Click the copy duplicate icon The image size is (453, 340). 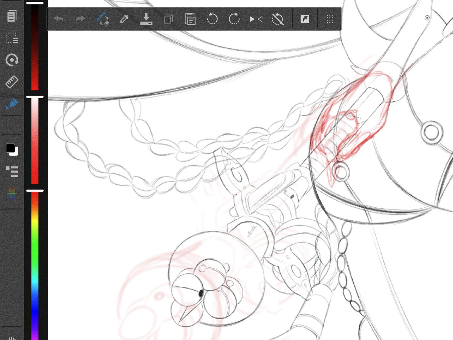coord(168,19)
